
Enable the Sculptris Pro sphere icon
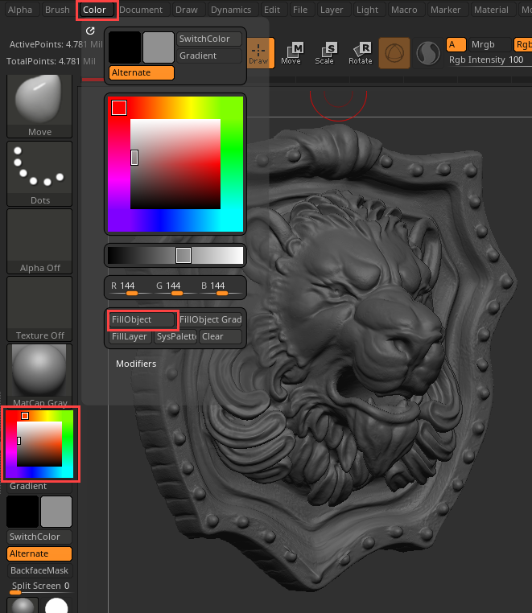[427, 53]
